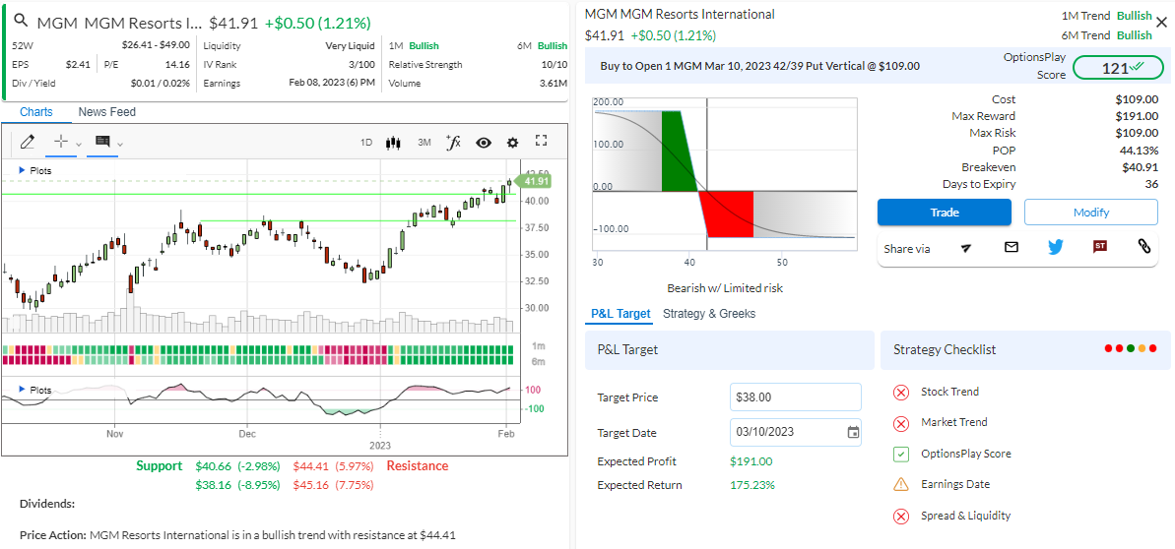Image resolution: width=1175 pixels, height=549 pixels.
Task: Open the Target Date calendar picker
Action: 853,432
